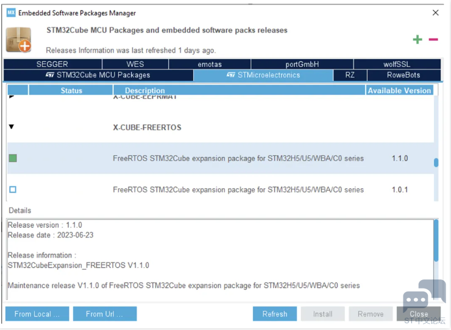Click the Refresh button
The image size is (451, 330).
[275, 314]
